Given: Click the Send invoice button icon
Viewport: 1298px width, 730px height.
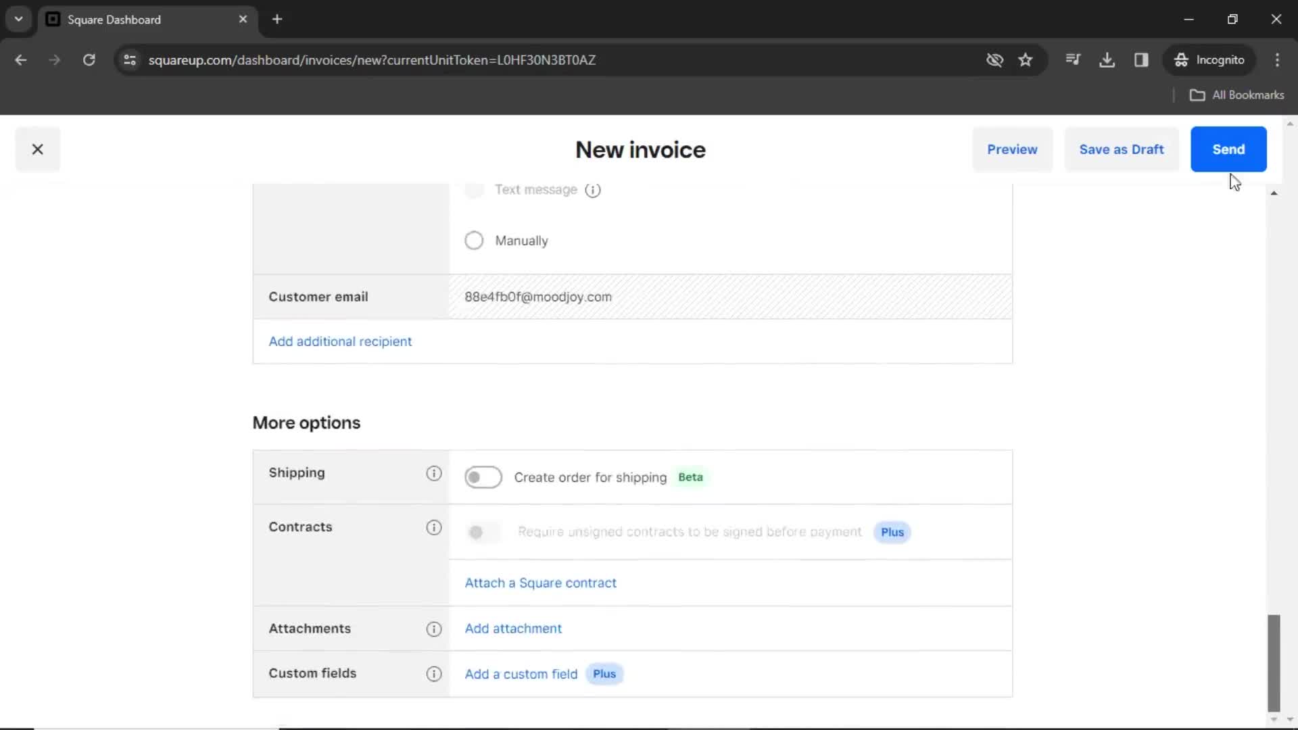Looking at the screenshot, I should [x=1228, y=149].
